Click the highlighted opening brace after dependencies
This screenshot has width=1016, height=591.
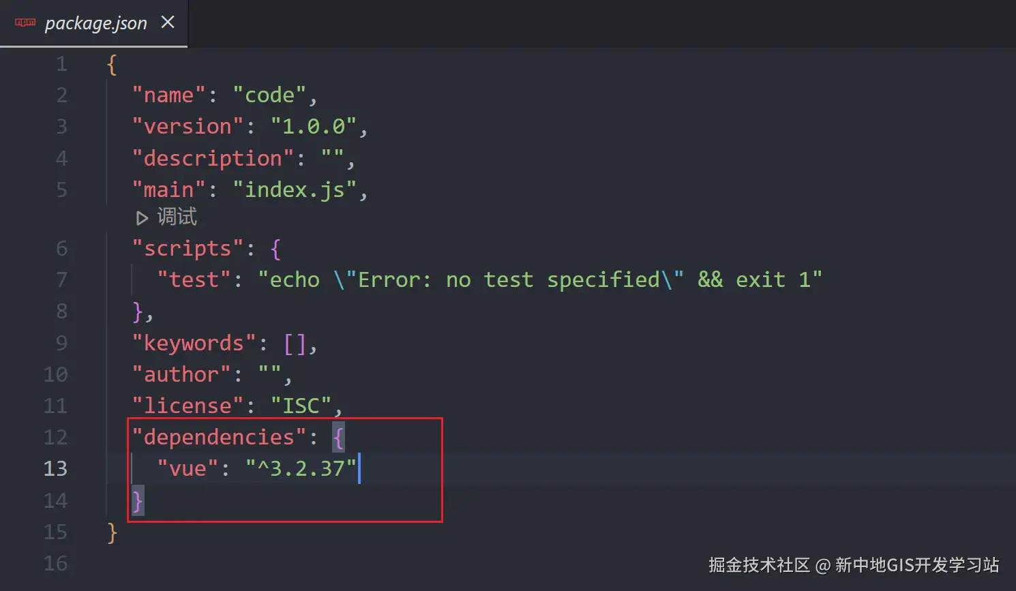(x=338, y=437)
